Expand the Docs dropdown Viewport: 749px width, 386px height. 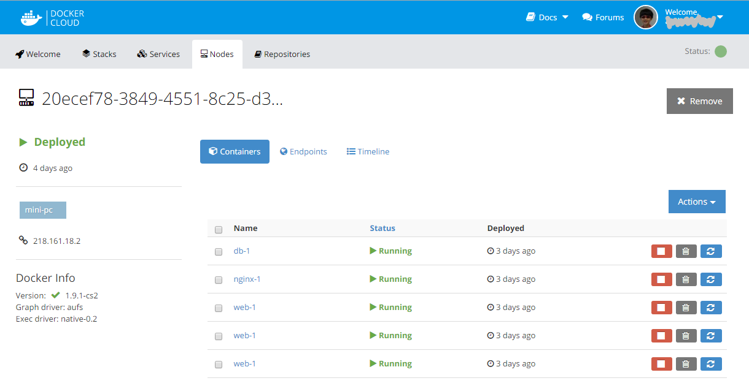click(547, 17)
